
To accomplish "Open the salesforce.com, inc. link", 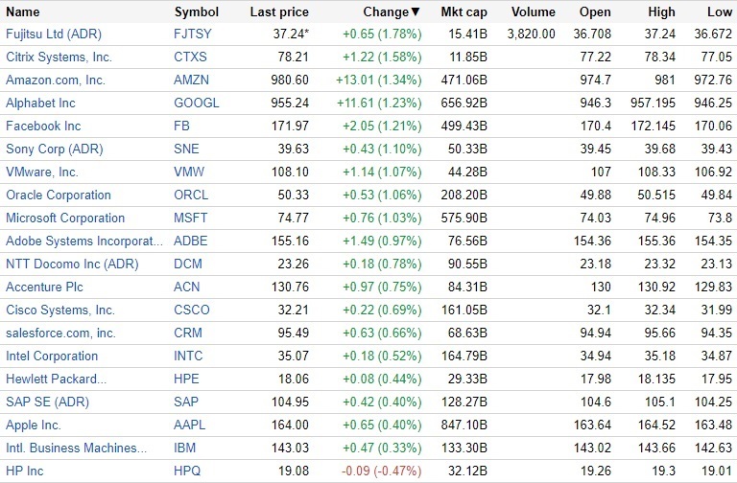I will [60, 333].
